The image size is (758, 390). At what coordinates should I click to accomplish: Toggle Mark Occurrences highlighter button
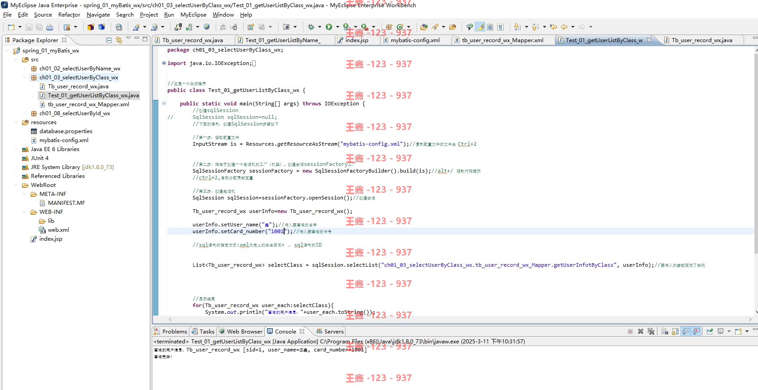tap(480, 27)
